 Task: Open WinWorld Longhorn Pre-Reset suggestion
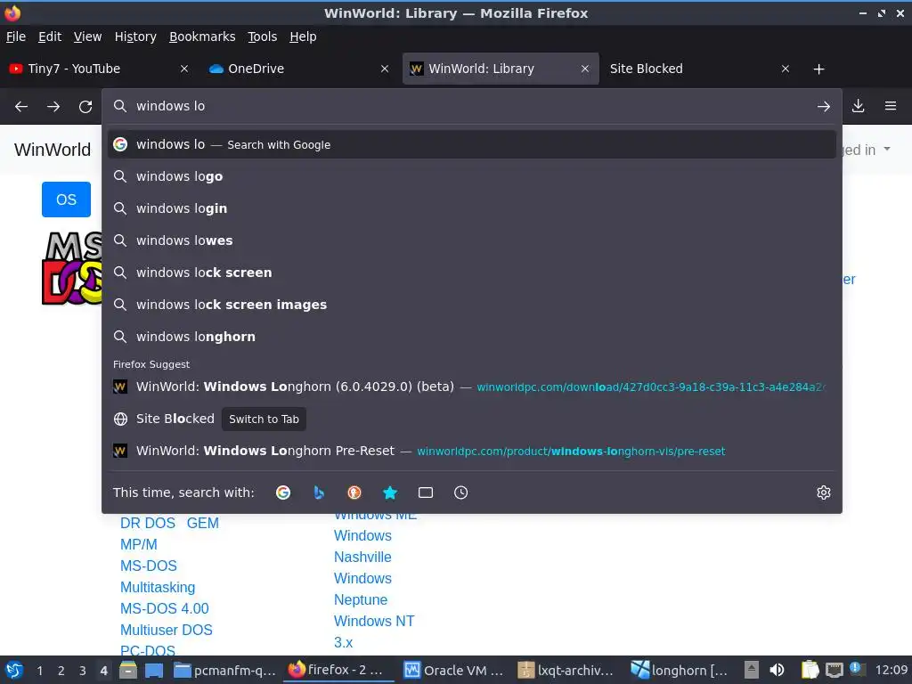(472, 451)
